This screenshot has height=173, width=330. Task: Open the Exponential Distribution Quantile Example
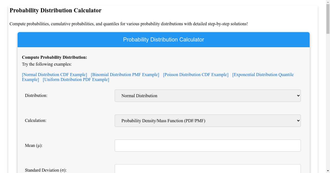pos(263,74)
